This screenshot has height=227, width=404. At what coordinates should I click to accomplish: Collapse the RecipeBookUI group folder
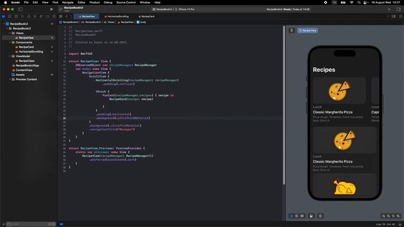[7, 28]
